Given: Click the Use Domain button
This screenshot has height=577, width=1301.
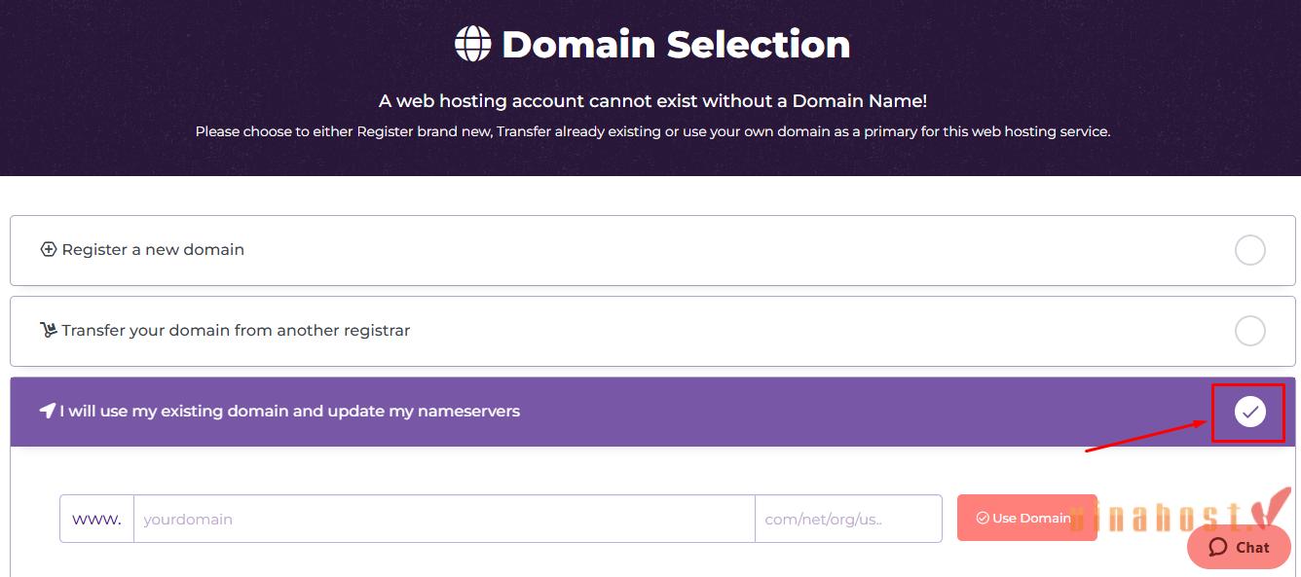Looking at the screenshot, I should [x=1020, y=518].
